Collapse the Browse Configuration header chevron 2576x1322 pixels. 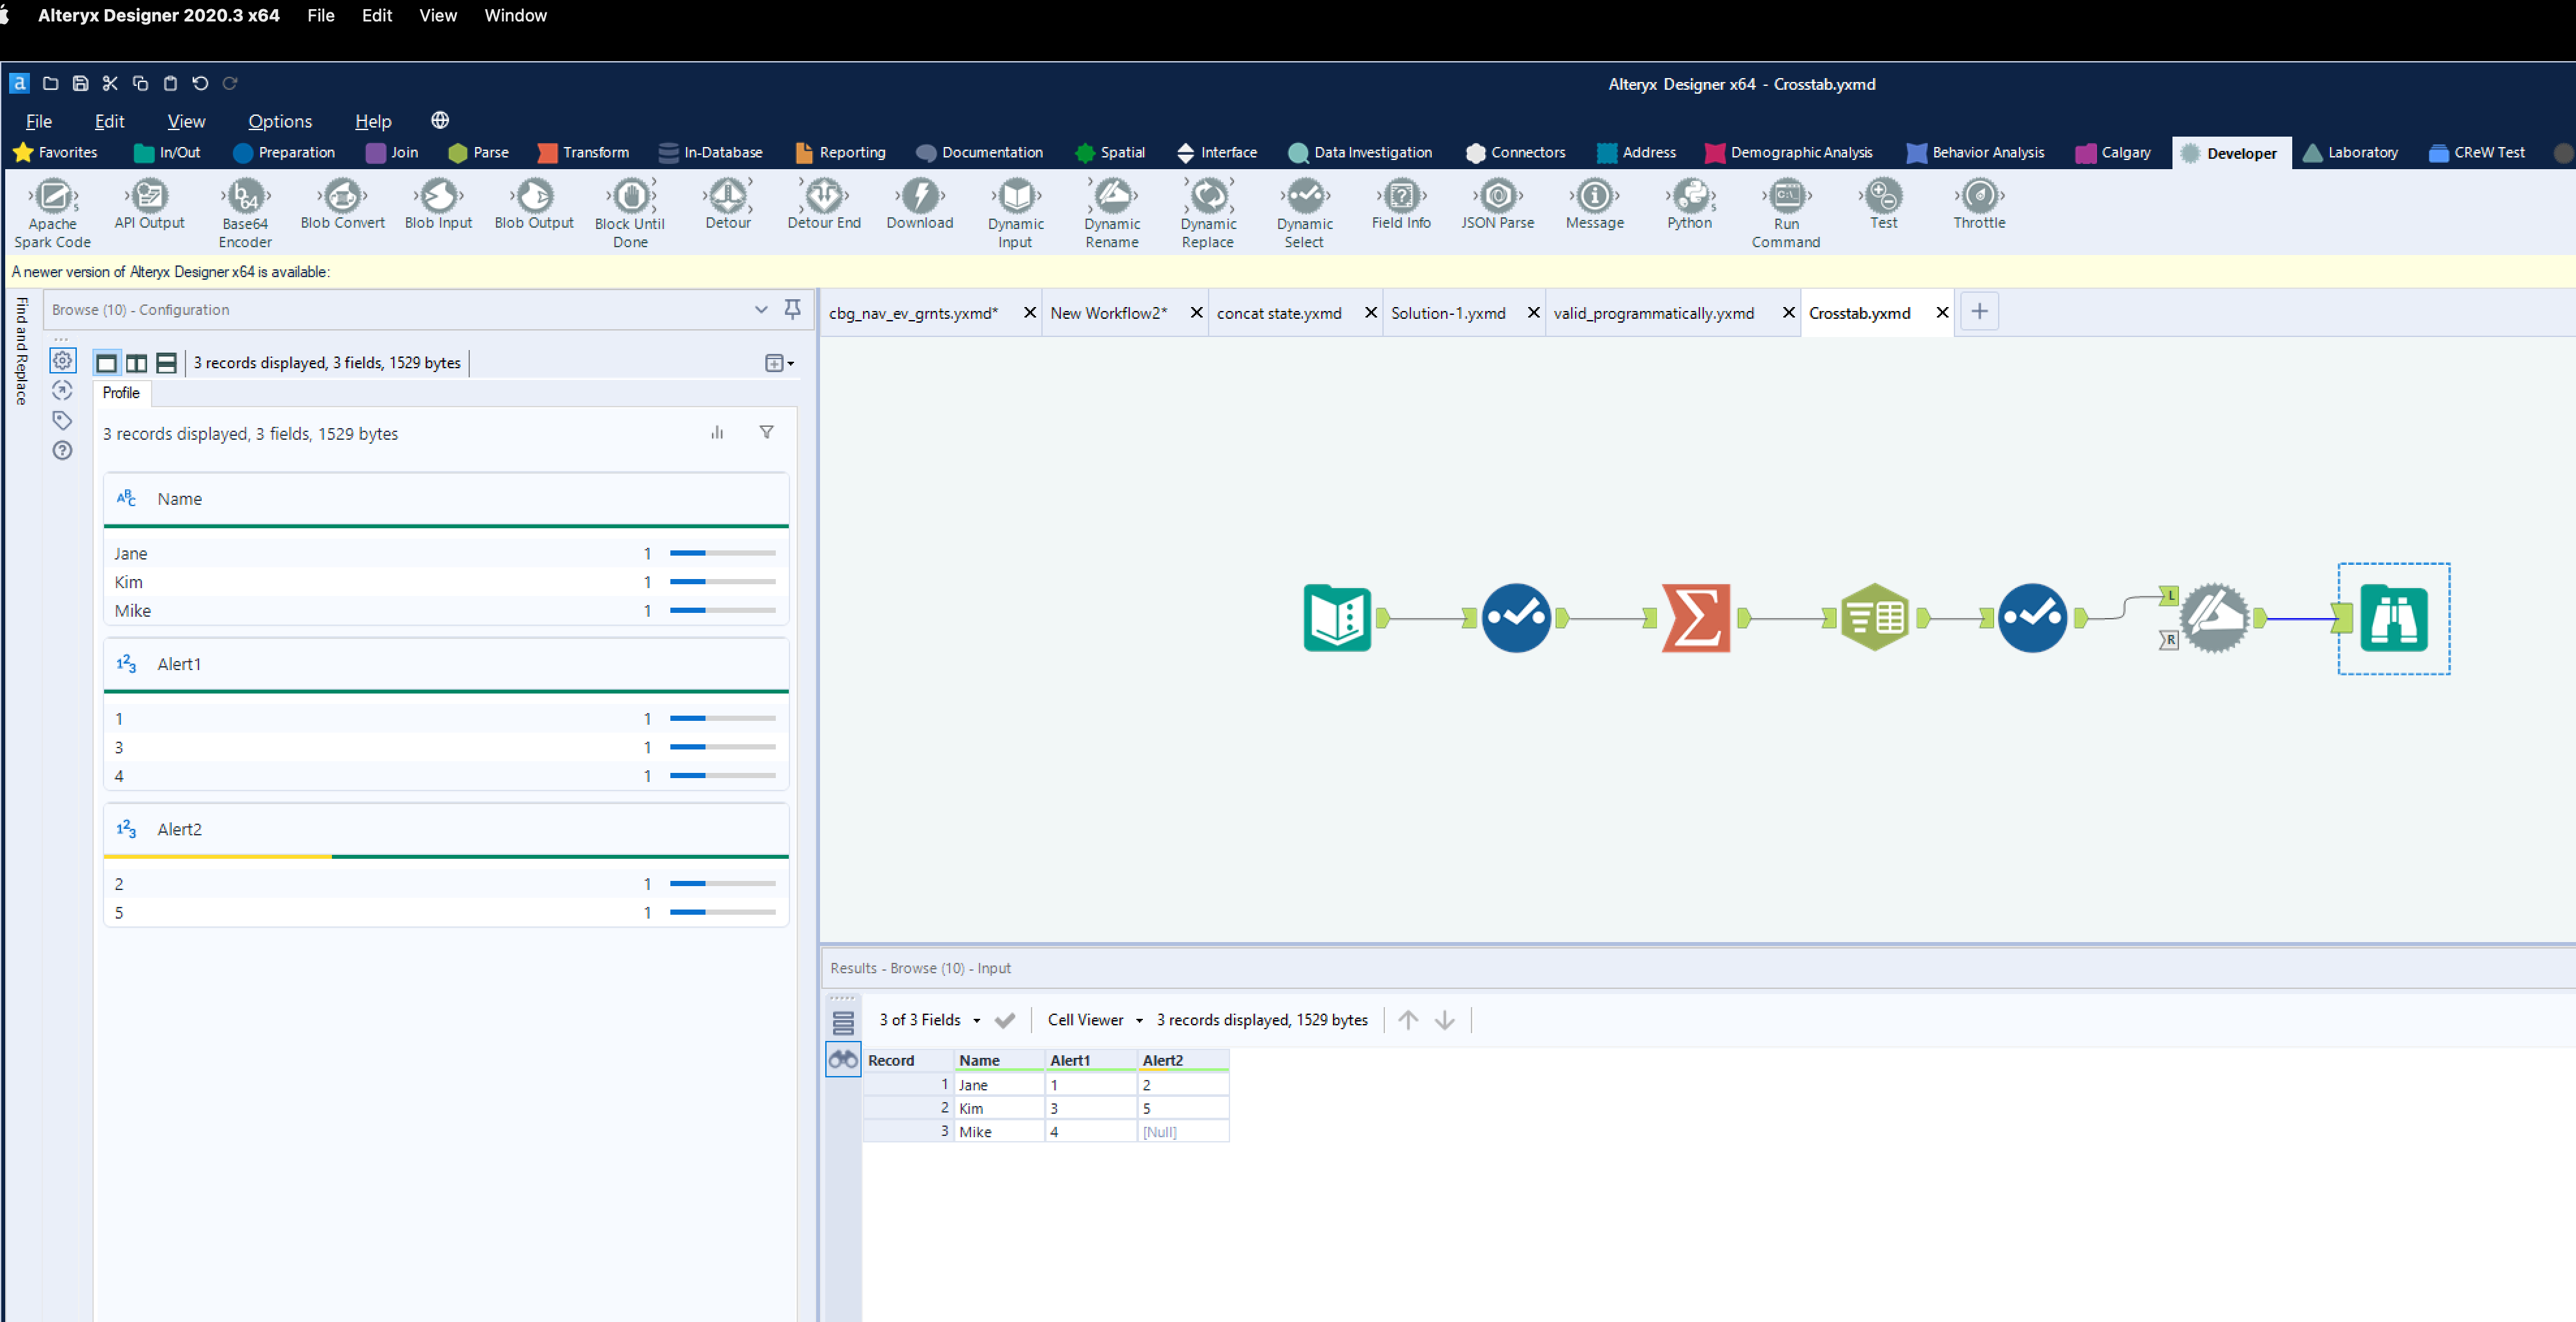coord(761,310)
